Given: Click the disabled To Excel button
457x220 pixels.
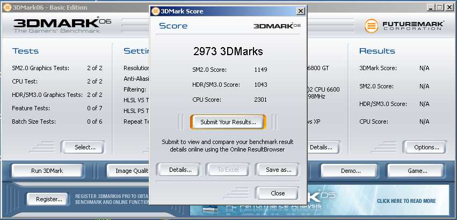Looking at the screenshot, I should (228, 170).
